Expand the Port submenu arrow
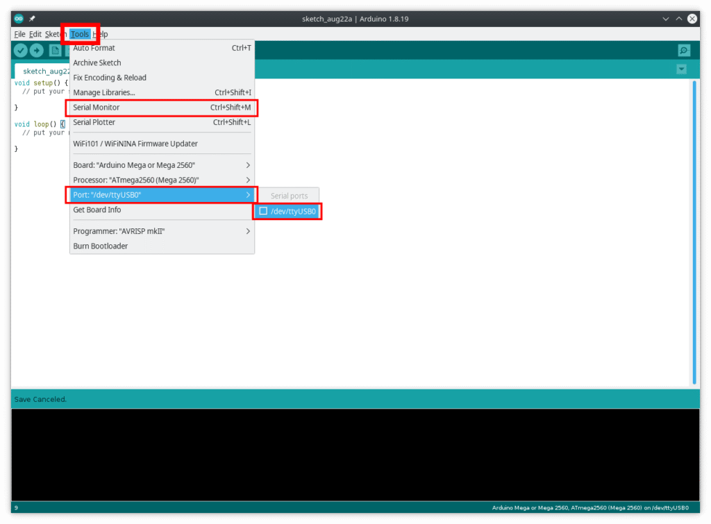Screen dimensions: 711x524 248,195
